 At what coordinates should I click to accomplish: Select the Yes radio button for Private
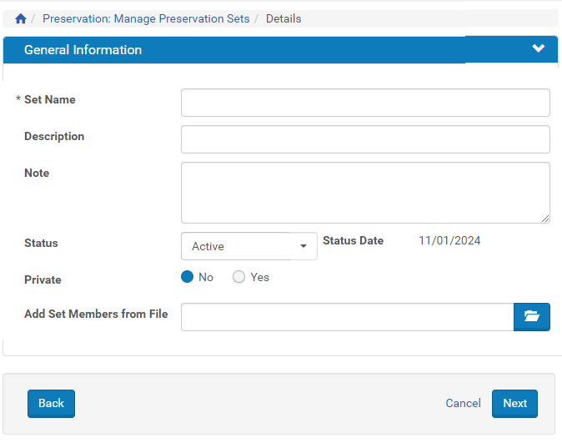pyautogui.click(x=239, y=277)
